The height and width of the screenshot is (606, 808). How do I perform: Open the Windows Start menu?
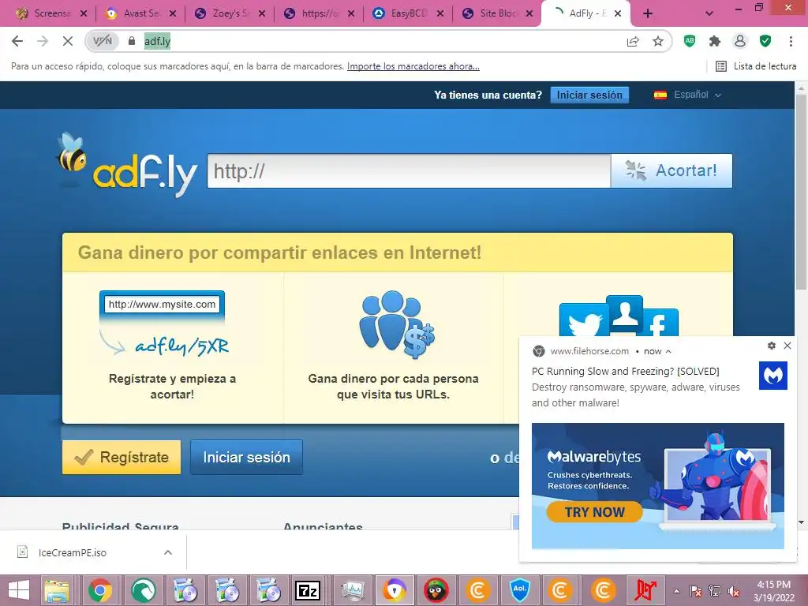19,590
